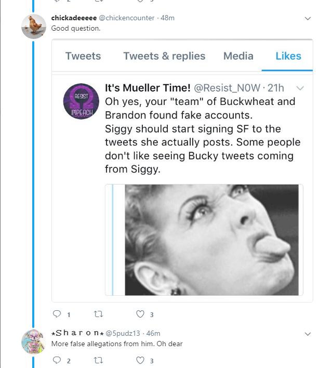Expand options for chickadeeeee's tweet

(308, 19)
